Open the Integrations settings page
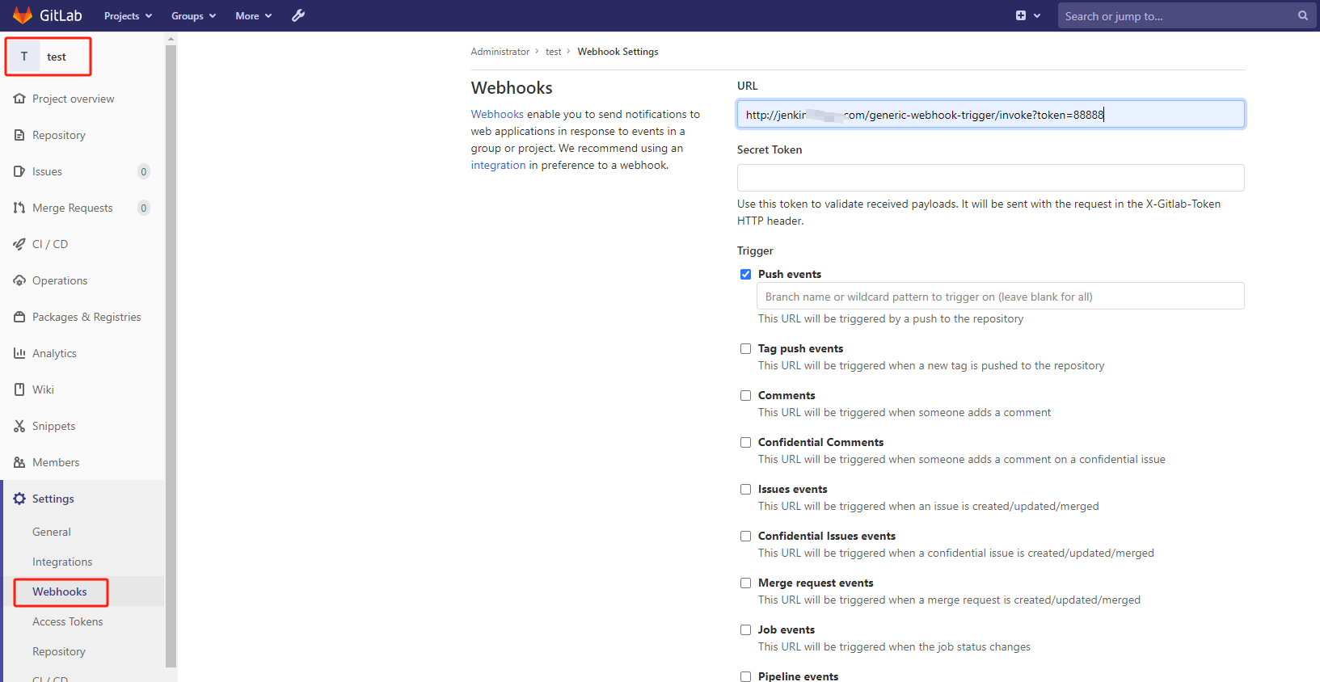Screen dimensions: 1320x682 [62, 562]
